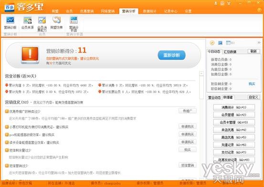Click the down-arrow icon beside 累计充值

[x=7, y=85]
